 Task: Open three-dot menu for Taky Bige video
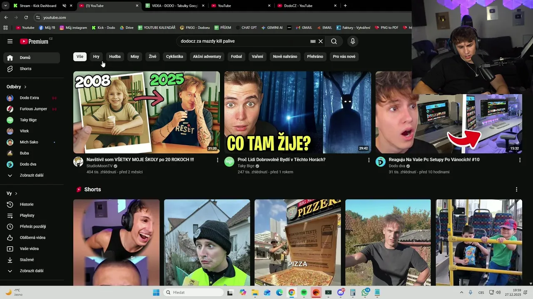click(369, 160)
